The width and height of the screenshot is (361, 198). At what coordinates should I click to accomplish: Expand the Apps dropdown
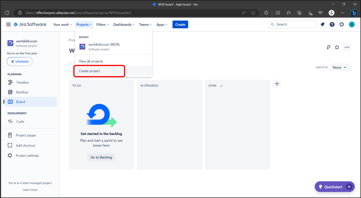(161, 25)
